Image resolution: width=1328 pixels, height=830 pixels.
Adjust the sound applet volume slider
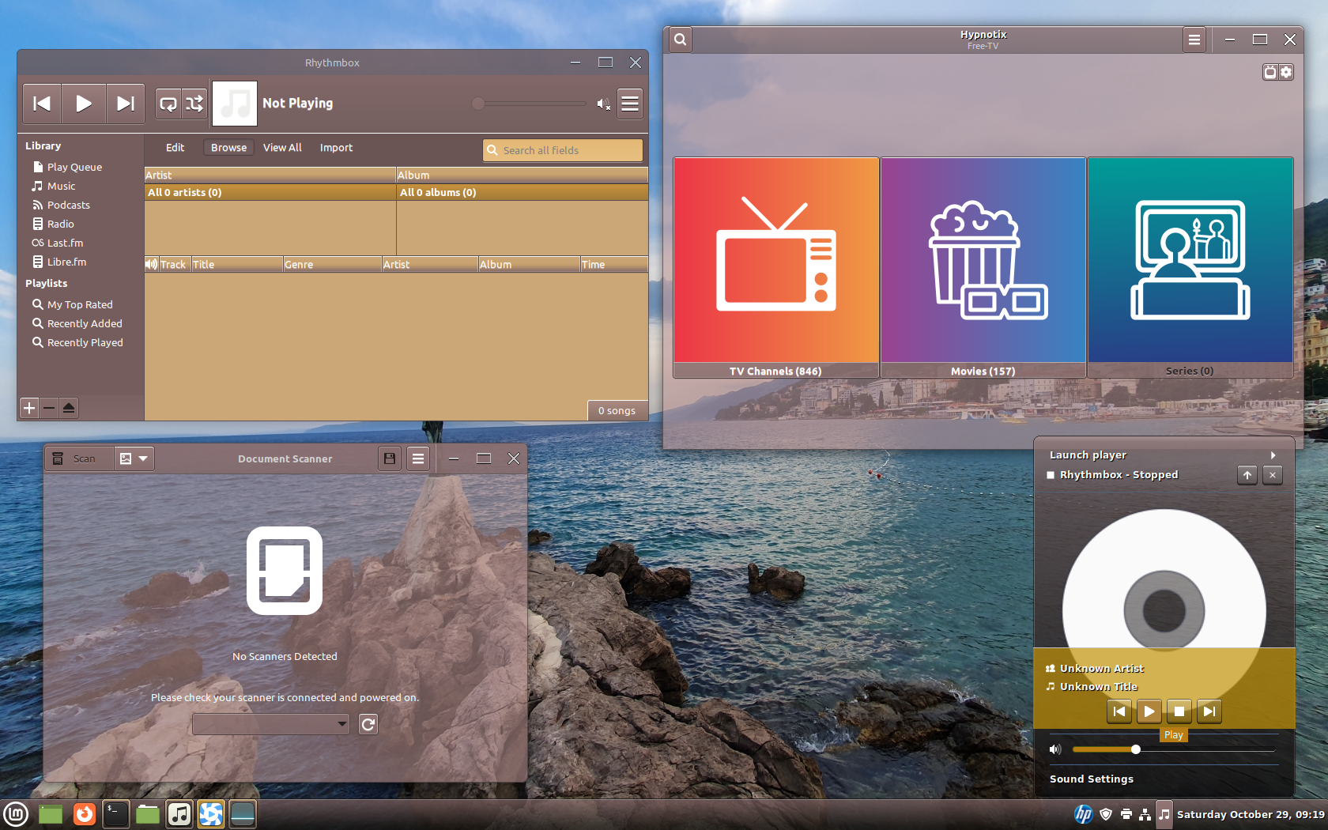coord(1174,749)
